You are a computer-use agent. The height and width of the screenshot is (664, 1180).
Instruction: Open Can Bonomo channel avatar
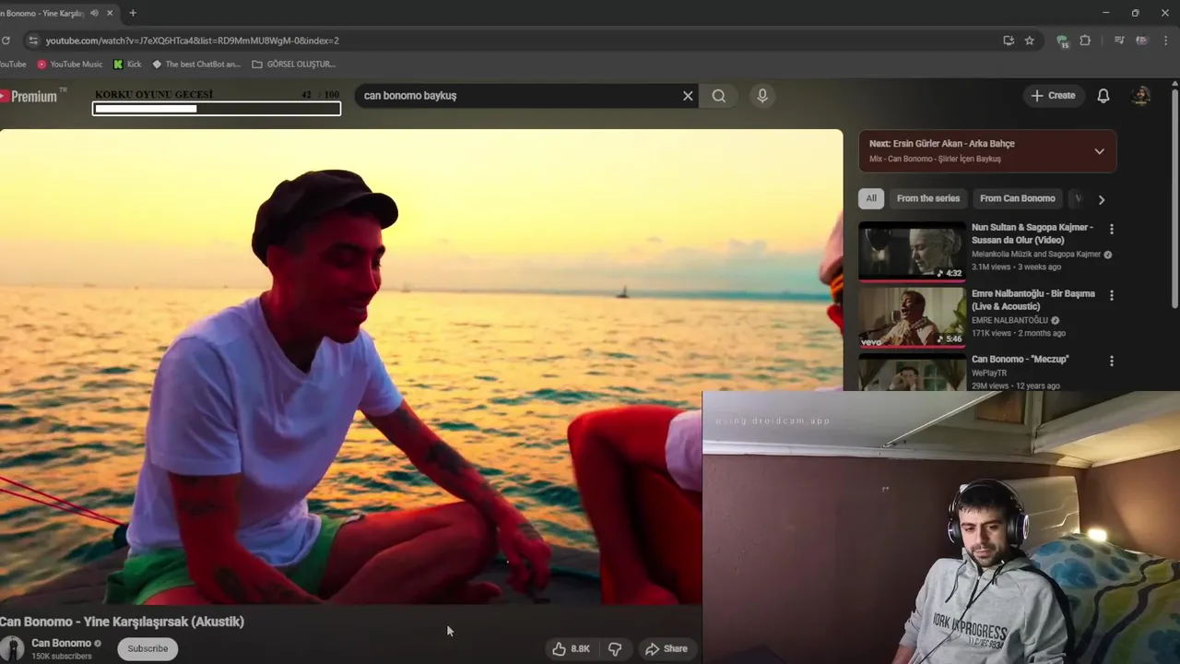[x=12, y=648]
